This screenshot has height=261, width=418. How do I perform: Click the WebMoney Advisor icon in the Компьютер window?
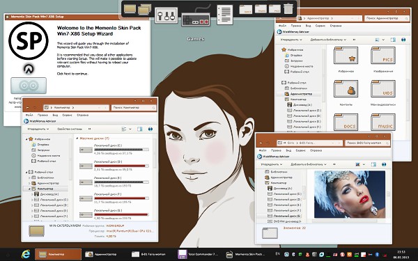[26, 121]
